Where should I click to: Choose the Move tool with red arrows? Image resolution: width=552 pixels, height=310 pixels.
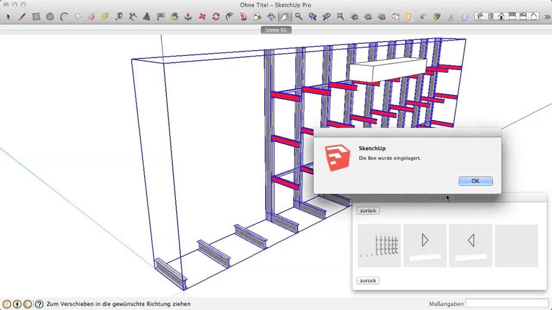point(202,17)
